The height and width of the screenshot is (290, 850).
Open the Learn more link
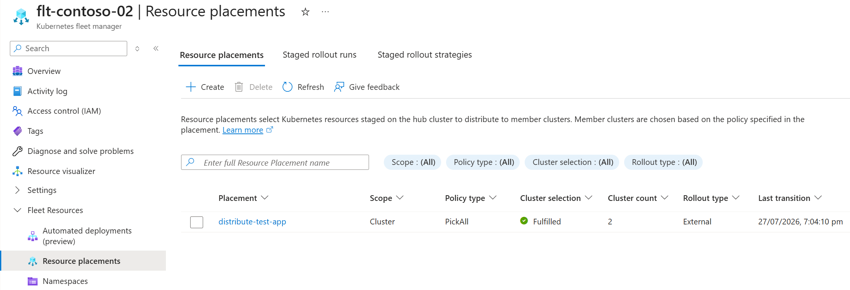(243, 130)
